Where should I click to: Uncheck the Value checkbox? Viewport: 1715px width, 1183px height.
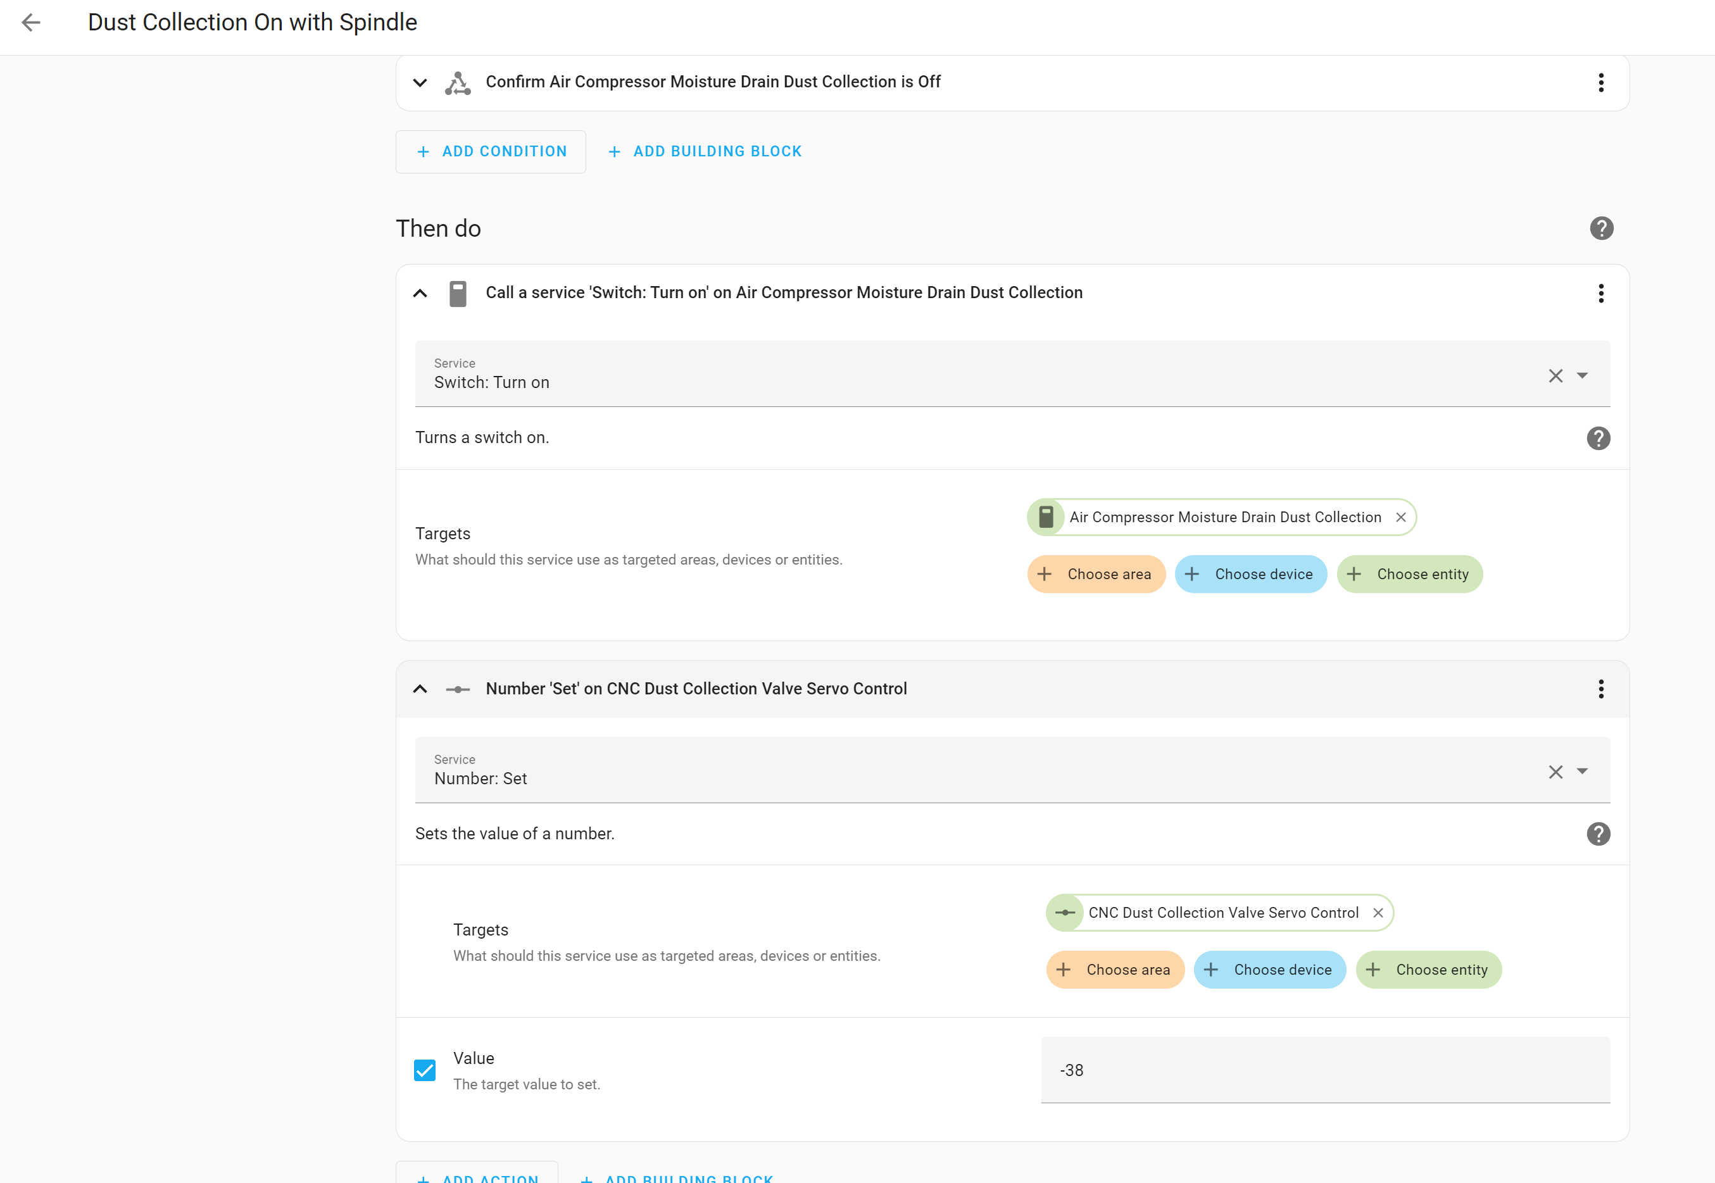tap(425, 1070)
